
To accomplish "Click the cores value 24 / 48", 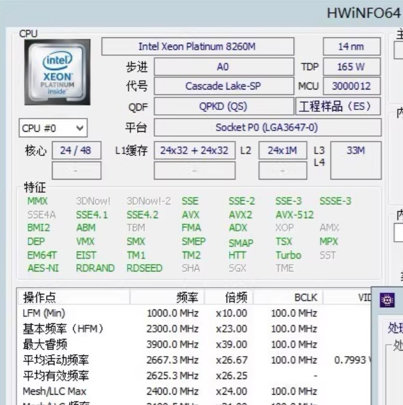I will click(x=76, y=150).
